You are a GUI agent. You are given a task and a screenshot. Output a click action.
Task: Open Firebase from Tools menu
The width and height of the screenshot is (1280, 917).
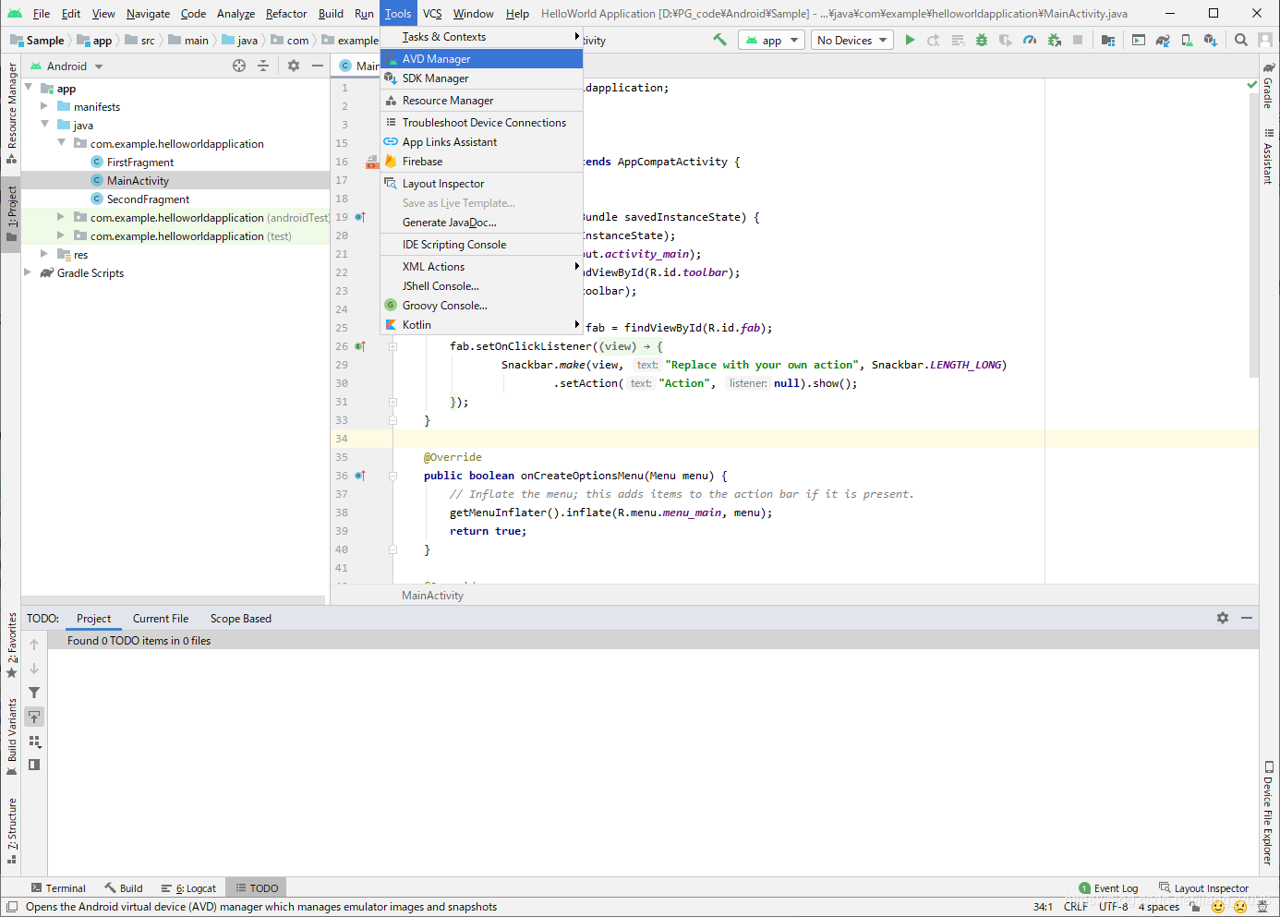481,161
